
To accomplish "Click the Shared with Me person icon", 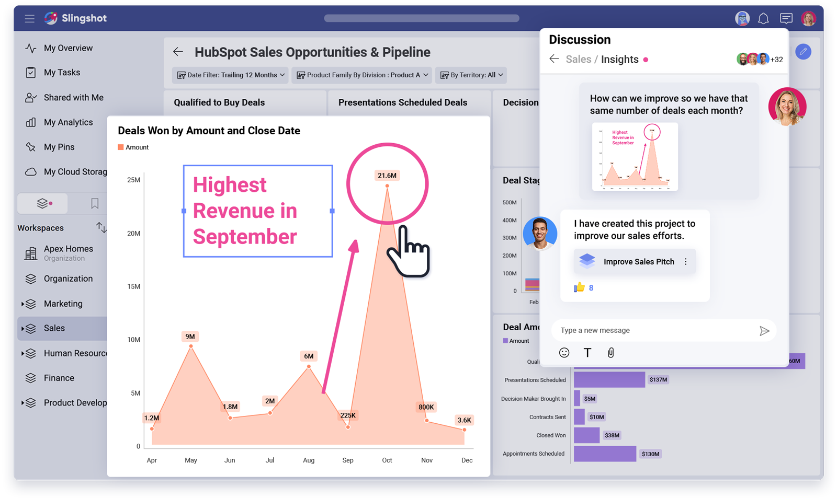I will click(31, 98).
